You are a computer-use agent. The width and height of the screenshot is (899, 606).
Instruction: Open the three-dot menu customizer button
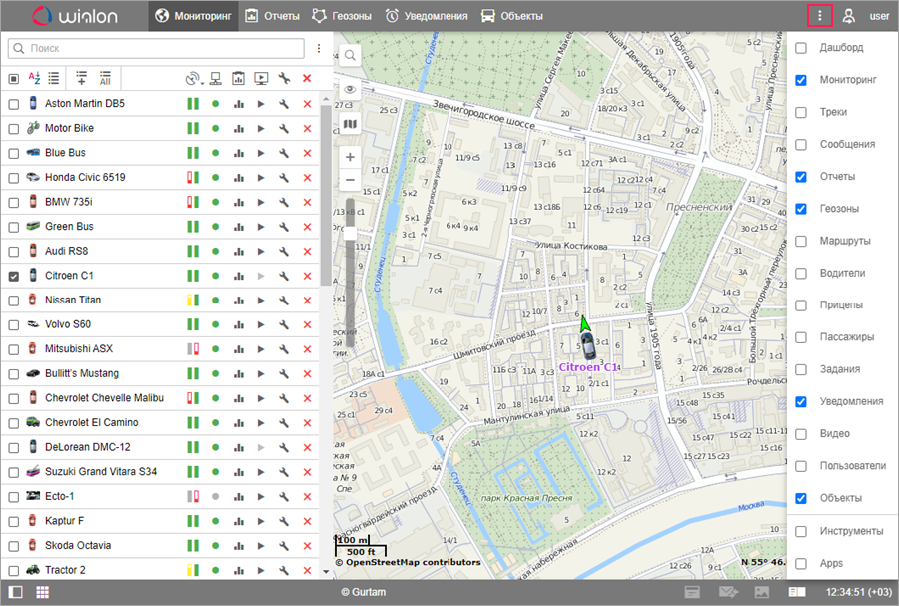pos(819,16)
